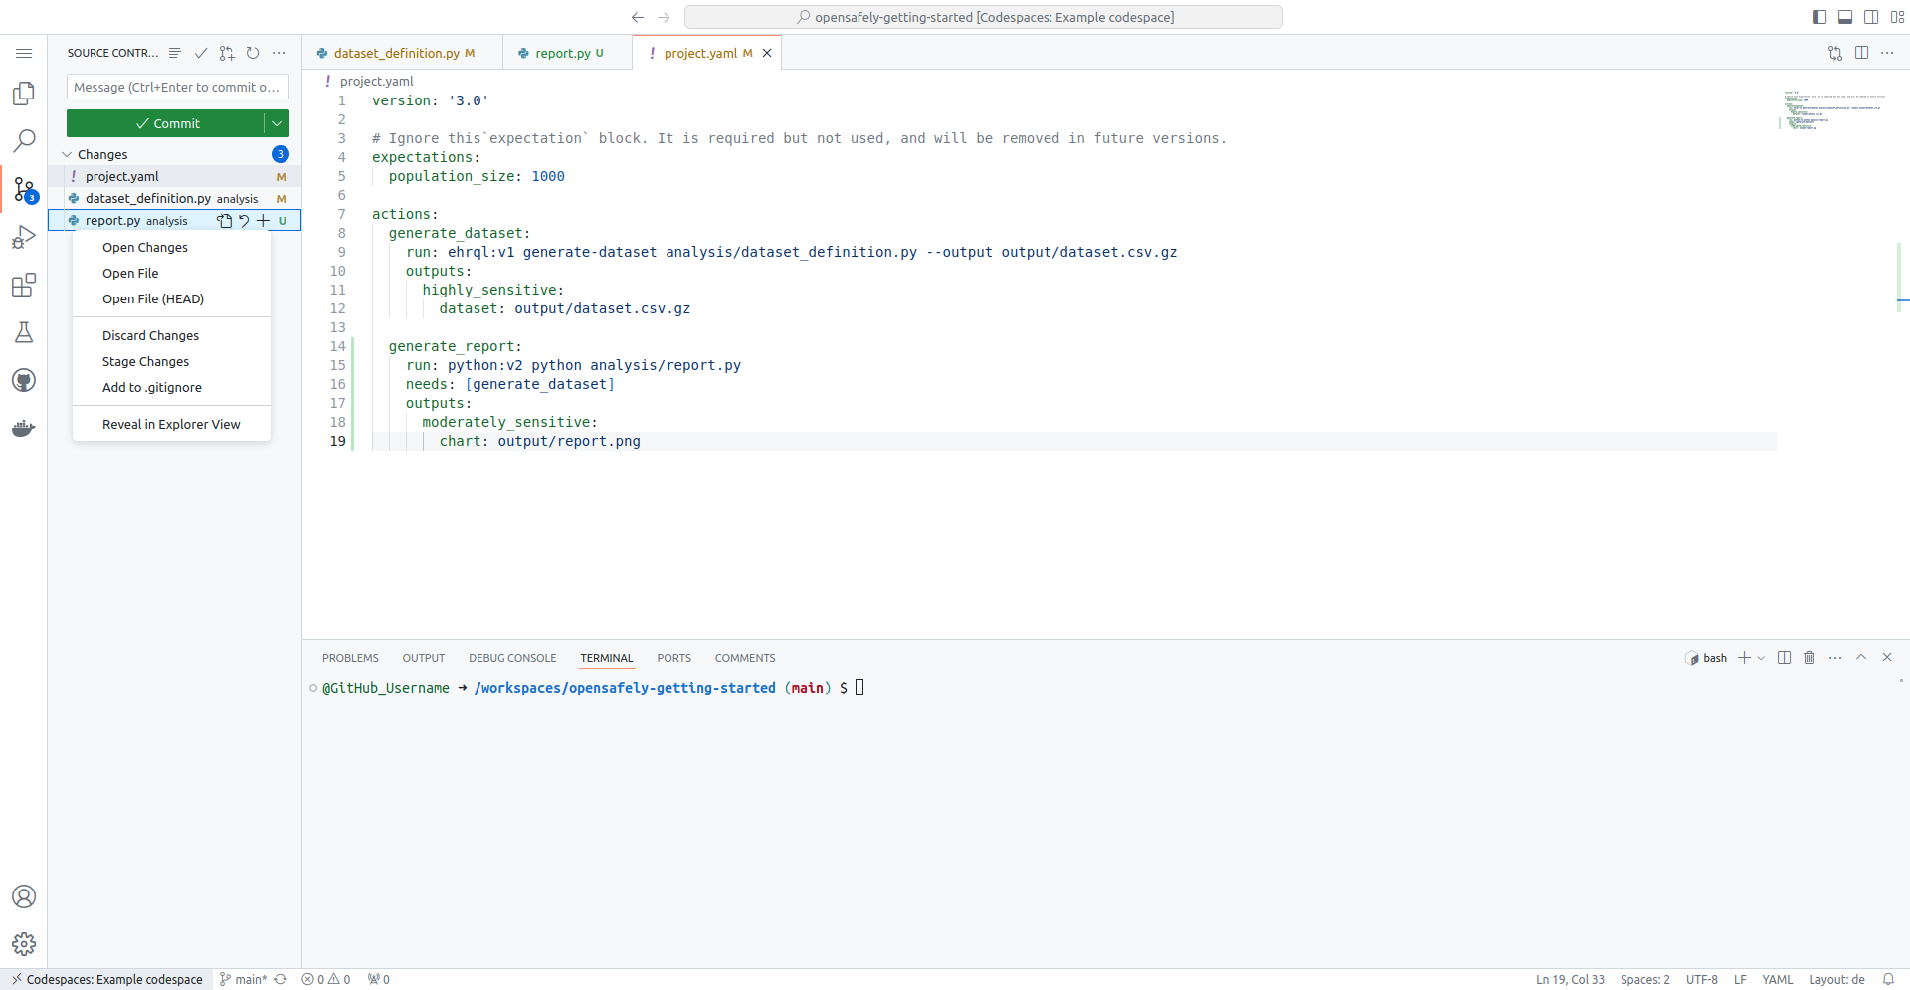Open the Extensions view
Screen dimensions: 1910x990
pyautogui.click(x=24, y=285)
